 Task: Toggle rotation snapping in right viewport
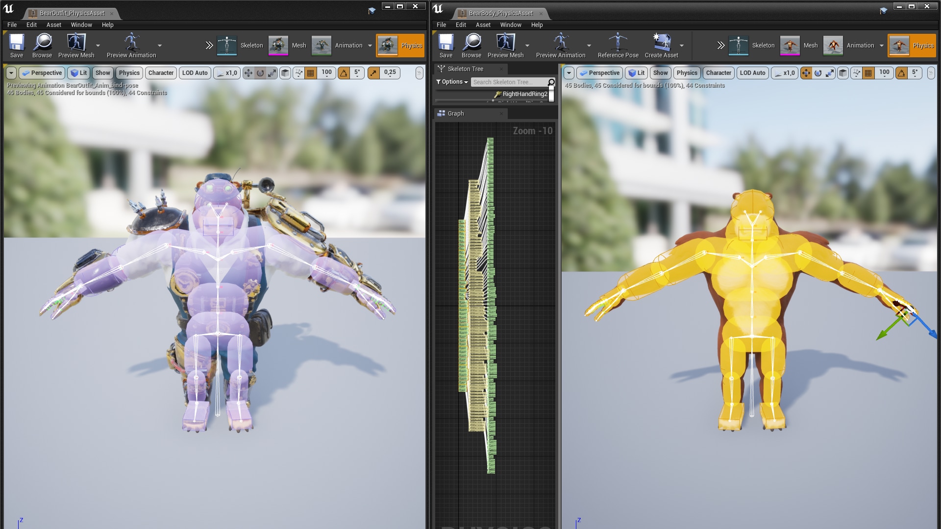coord(901,73)
